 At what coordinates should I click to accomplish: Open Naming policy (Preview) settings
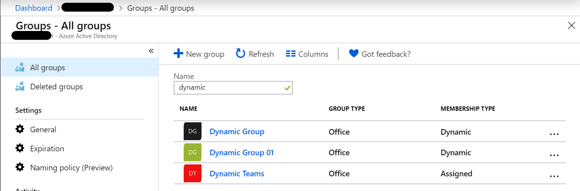pyautogui.click(x=71, y=168)
